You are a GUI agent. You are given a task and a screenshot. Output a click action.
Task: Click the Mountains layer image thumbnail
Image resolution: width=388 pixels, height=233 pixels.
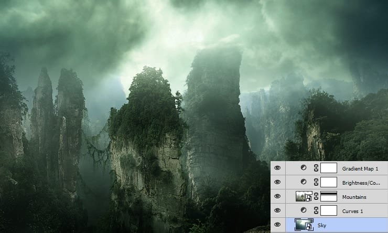[x=304, y=196]
